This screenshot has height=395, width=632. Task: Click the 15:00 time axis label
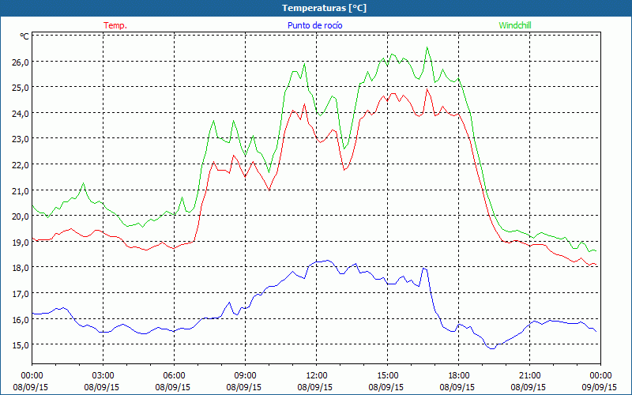point(387,376)
